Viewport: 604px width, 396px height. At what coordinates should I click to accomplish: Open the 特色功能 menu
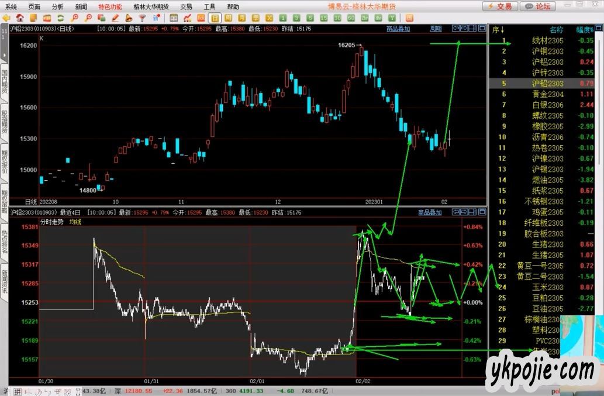(x=110, y=6)
